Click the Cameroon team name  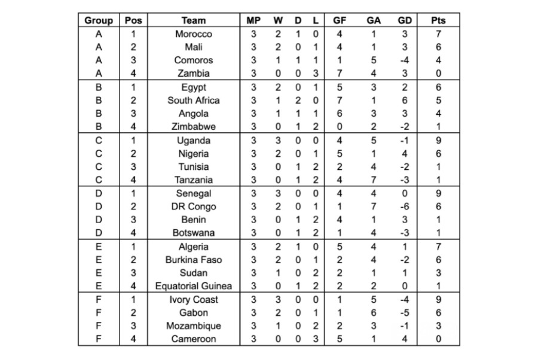[194, 339]
